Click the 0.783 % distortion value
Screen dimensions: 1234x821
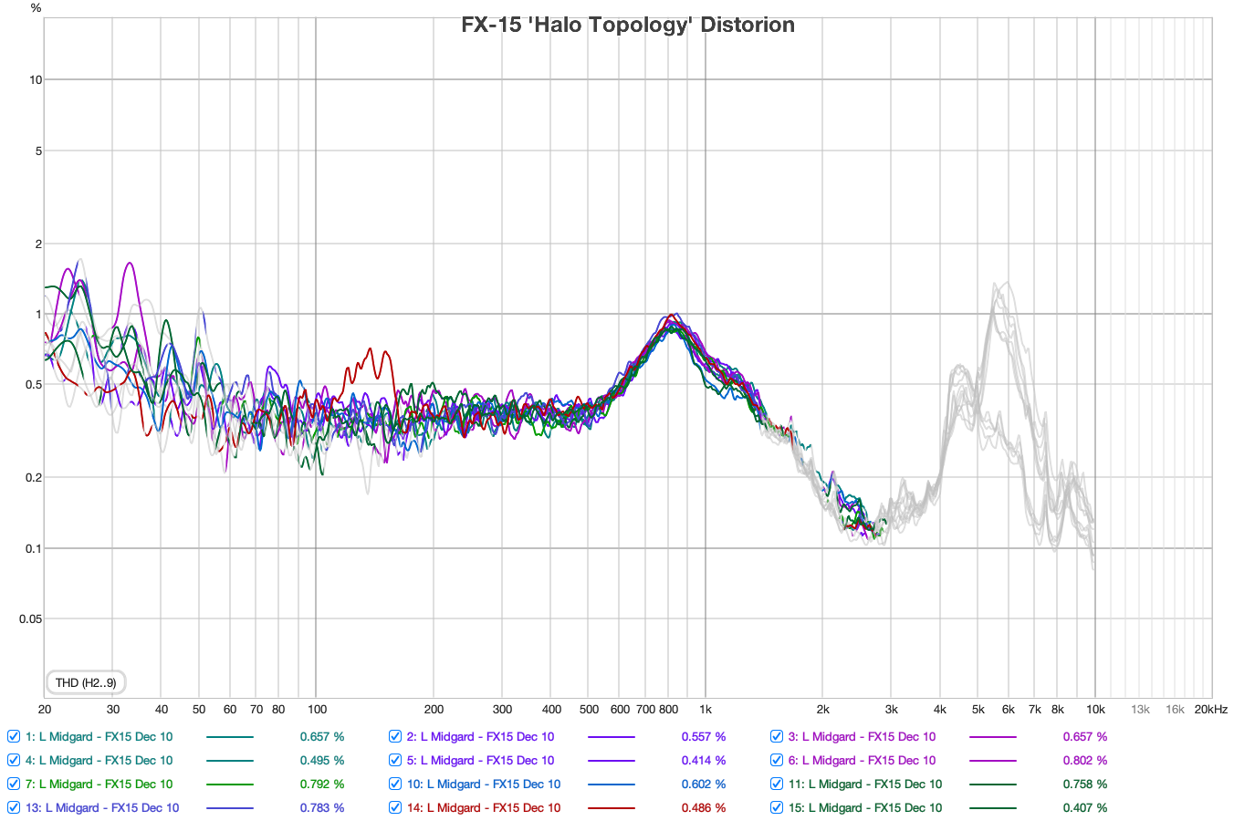coord(322,807)
